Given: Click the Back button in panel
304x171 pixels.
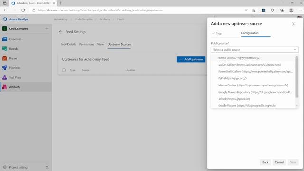Looking at the screenshot, I should (x=266, y=162).
